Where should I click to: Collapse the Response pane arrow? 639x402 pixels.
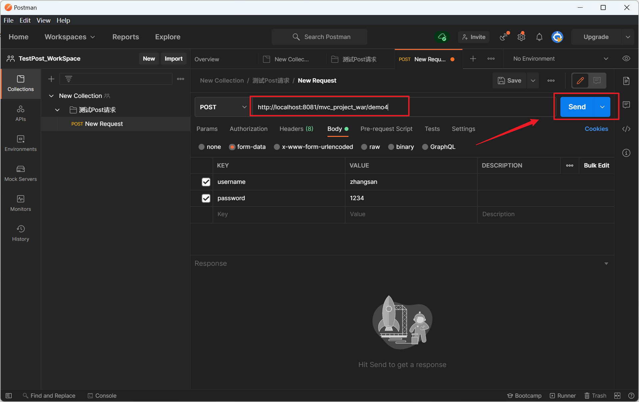(606, 263)
